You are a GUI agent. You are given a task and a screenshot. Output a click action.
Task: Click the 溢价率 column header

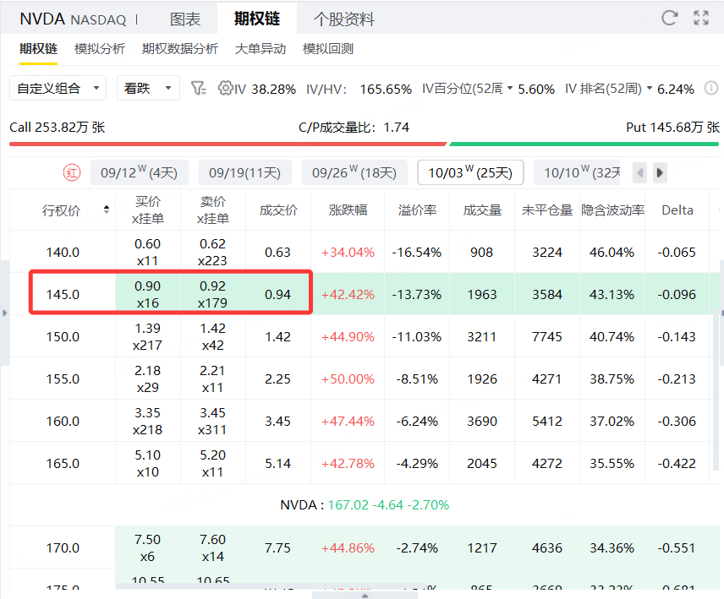tap(418, 210)
